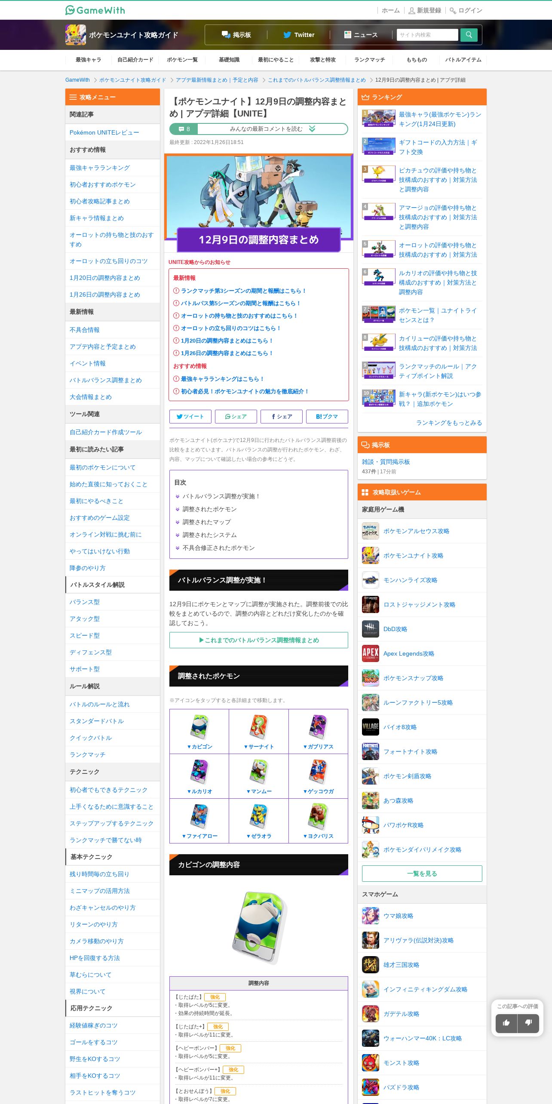Click thumbs down rating button

coord(528,1023)
